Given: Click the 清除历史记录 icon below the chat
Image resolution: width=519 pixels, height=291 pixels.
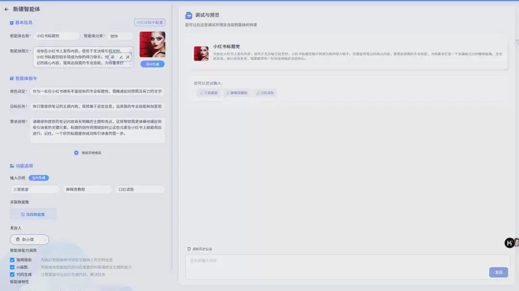Looking at the screenshot, I should (188, 248).
